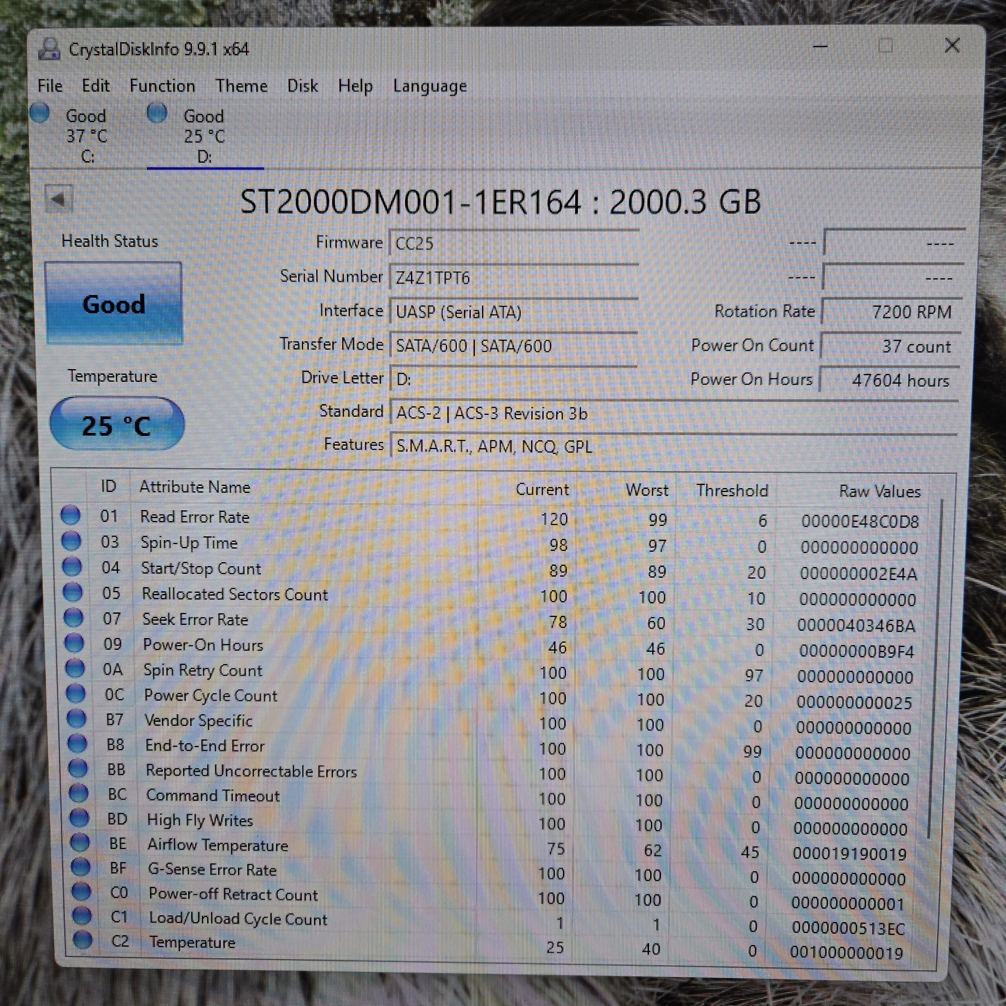The height and width of the screenshot is (1006, 1006).
Task: Click the status orb for Read Error Rate
Action: [70, 515]
